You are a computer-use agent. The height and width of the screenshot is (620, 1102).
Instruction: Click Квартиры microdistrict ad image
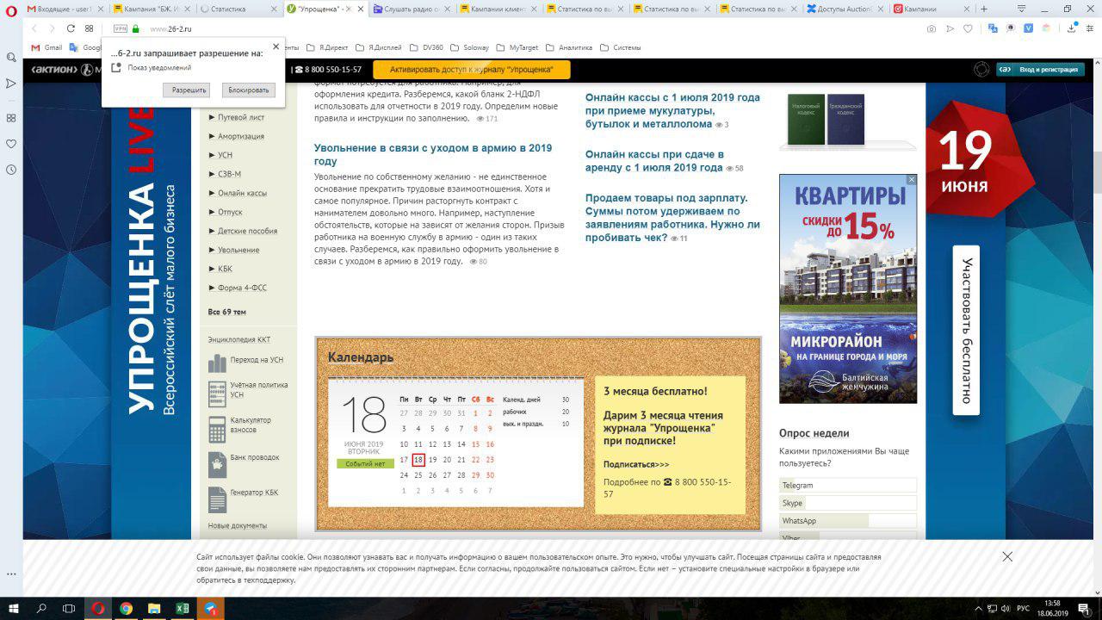tap(848, 288)
